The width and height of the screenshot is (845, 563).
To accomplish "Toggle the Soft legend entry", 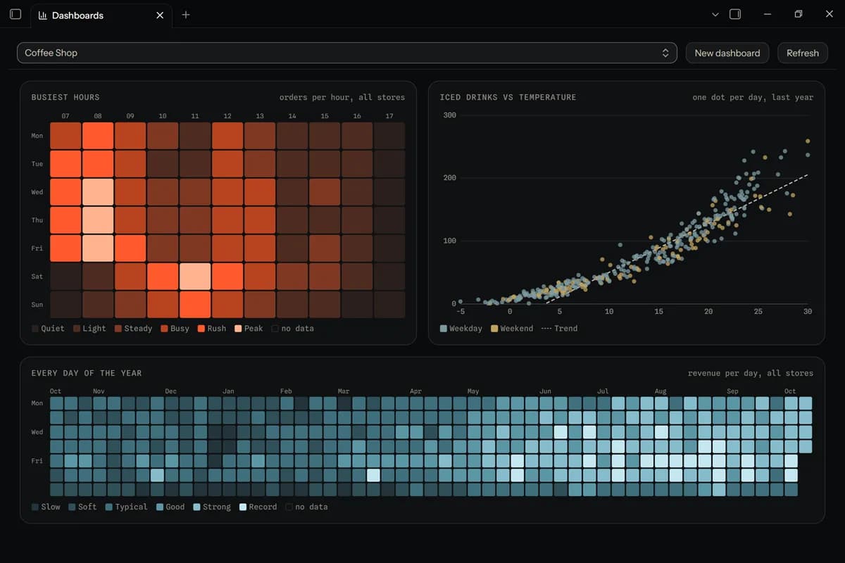I will (x=82, y=507).
